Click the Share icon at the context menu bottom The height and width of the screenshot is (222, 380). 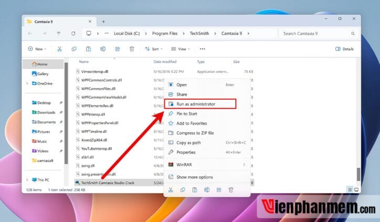(x=219, y=190)
